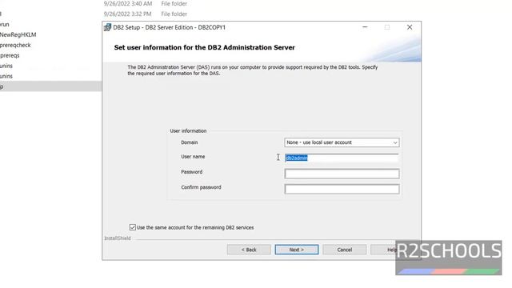
Task: Proceed with the Next button
Action: pyautogui.click(x=297, y=250)
